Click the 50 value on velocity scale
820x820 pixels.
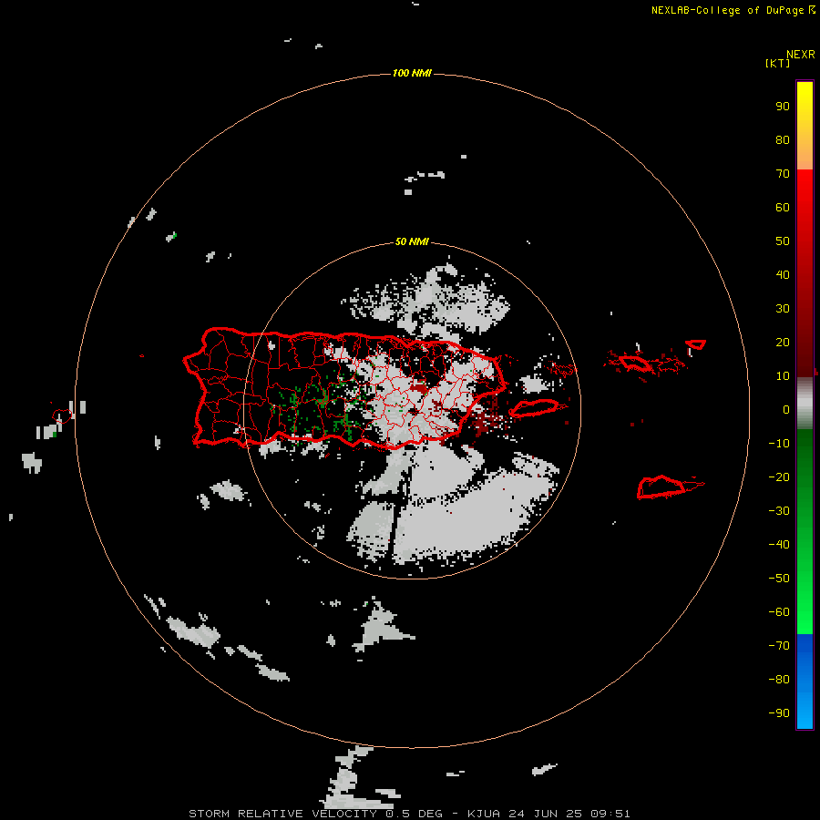click(783, 241)
